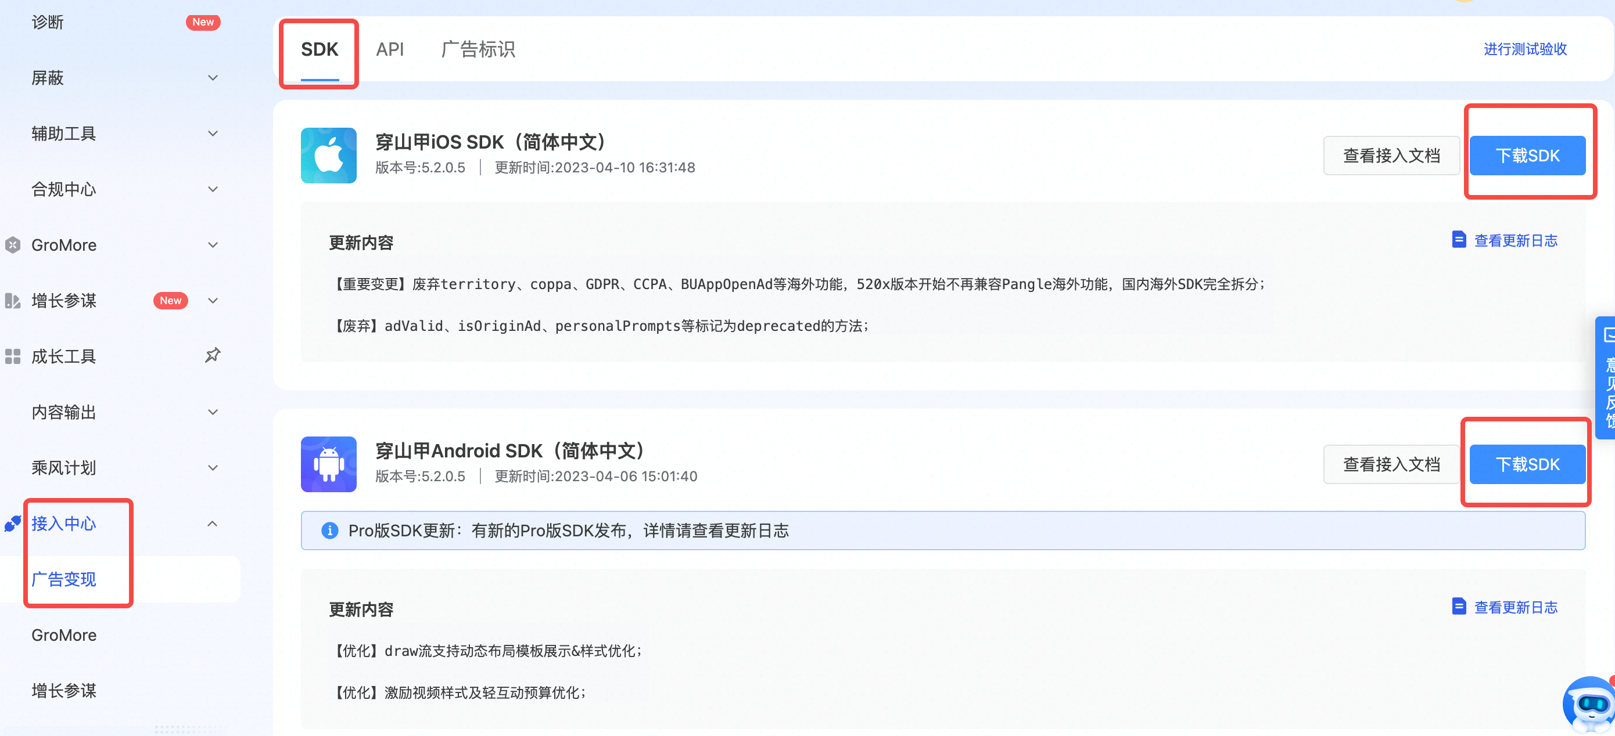Click the 进行测试验收 link
This screenshot has height=736, width=1615.
click(1526, 49)
